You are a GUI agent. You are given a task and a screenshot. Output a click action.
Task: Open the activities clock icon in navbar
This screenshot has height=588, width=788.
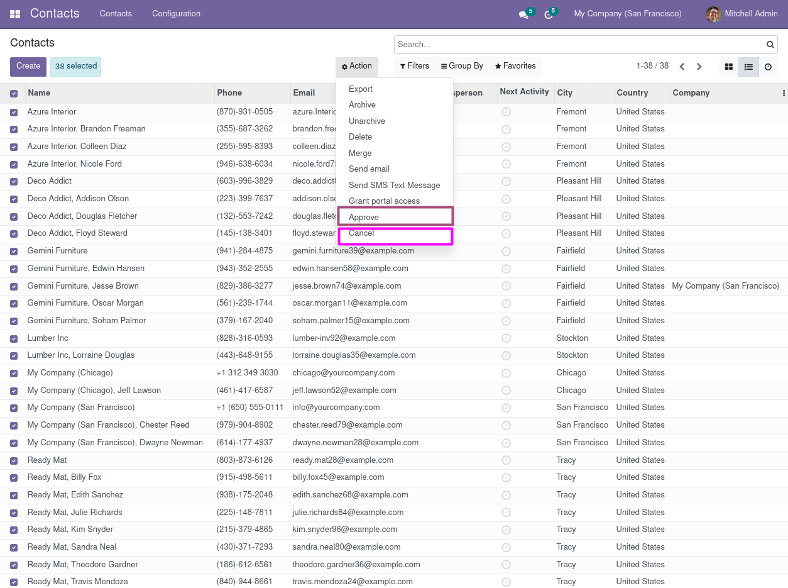pos(549,14)
